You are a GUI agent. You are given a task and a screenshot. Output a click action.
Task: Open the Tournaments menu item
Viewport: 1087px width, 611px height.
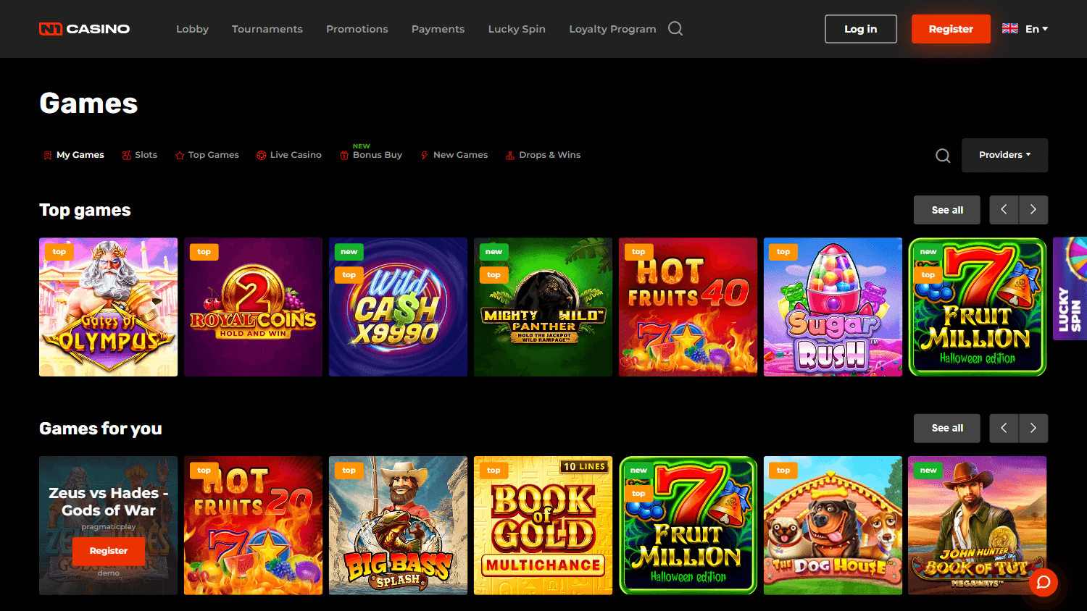[267, 28]
